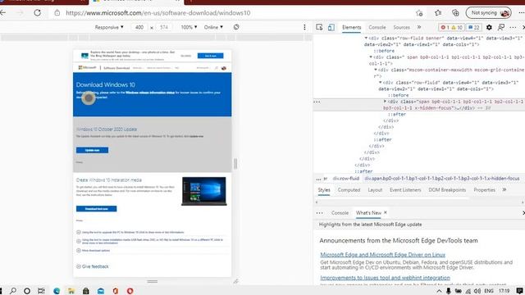
Task: Open the Styles pane tab
Action: [x=324, y=190]
